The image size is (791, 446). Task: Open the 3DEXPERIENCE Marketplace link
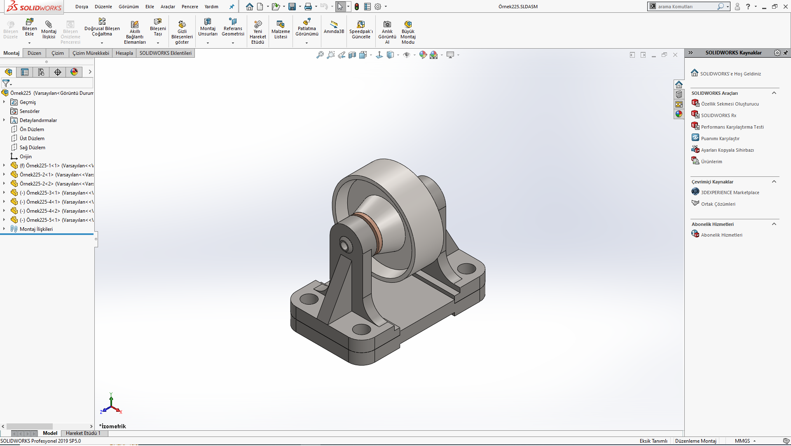730,192
